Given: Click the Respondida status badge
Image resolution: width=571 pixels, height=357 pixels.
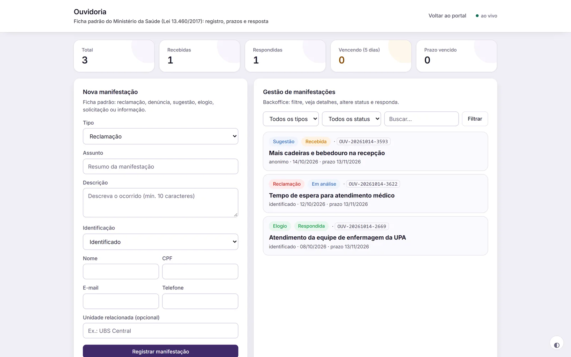Looking at the screenshot, I should click(311, 226).
